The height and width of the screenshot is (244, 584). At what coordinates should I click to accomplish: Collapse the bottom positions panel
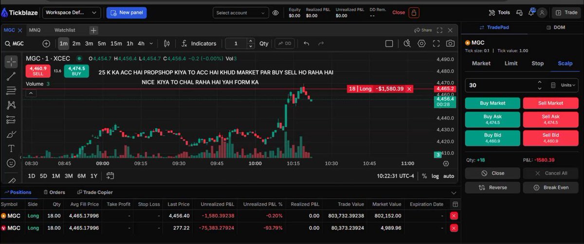click(454, 192)
